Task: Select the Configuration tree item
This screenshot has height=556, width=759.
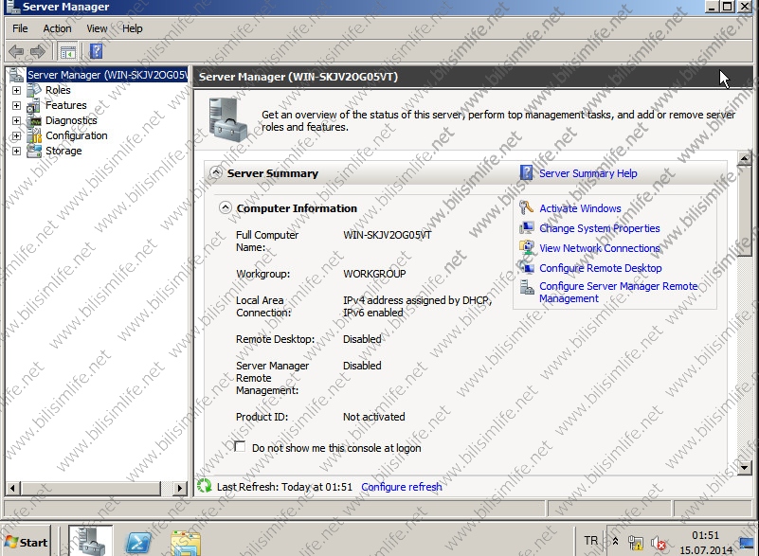Action: [x=77, y=135]
